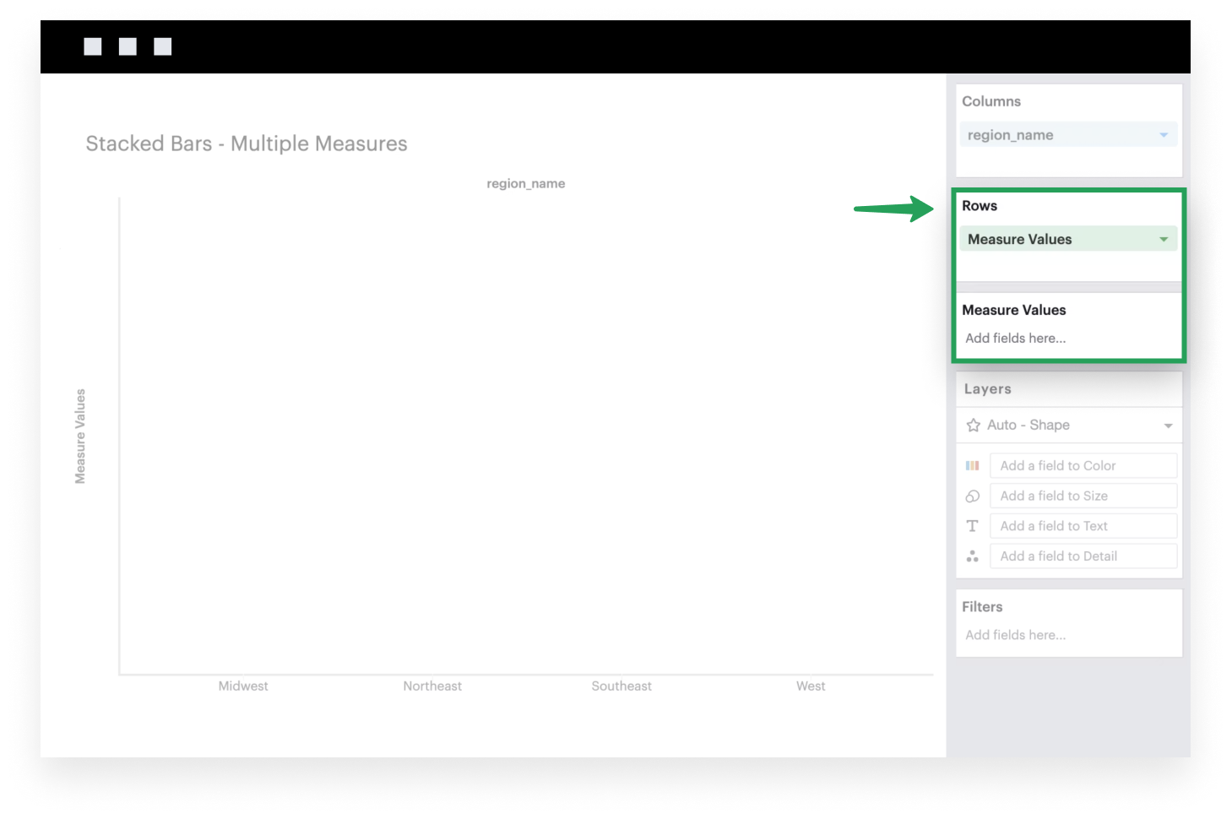The width and height of the screenshot is (1232, 819).
Task: Click the Add a field to Text input
Action: [1083, 525]
